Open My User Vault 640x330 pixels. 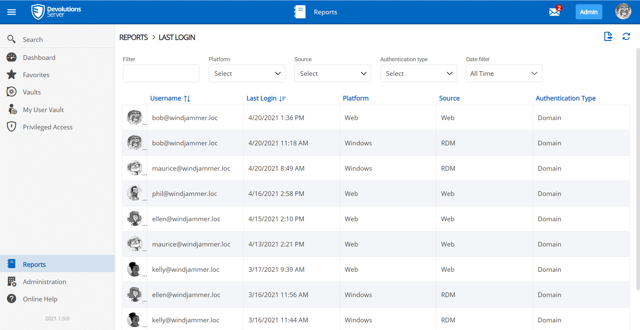(x=43, y=110)
